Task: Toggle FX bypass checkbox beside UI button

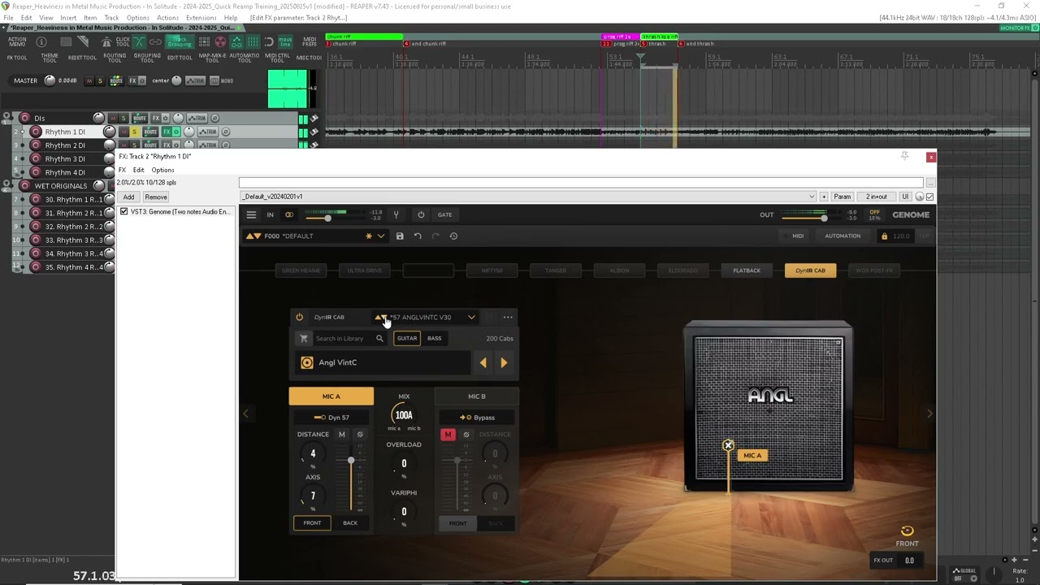Action: [930, 197]
